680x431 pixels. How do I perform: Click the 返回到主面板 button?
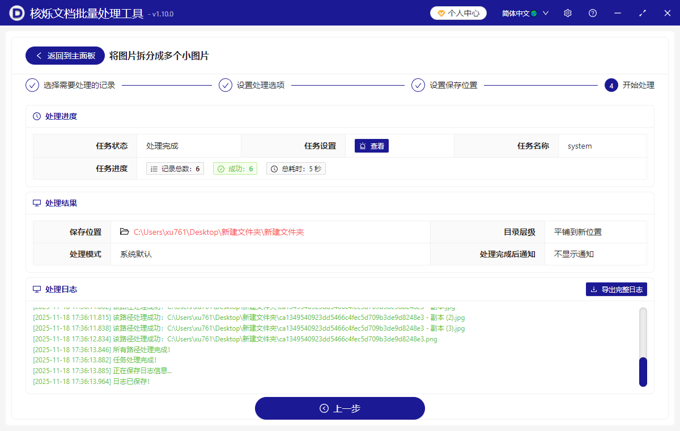[x=65, y=56]
